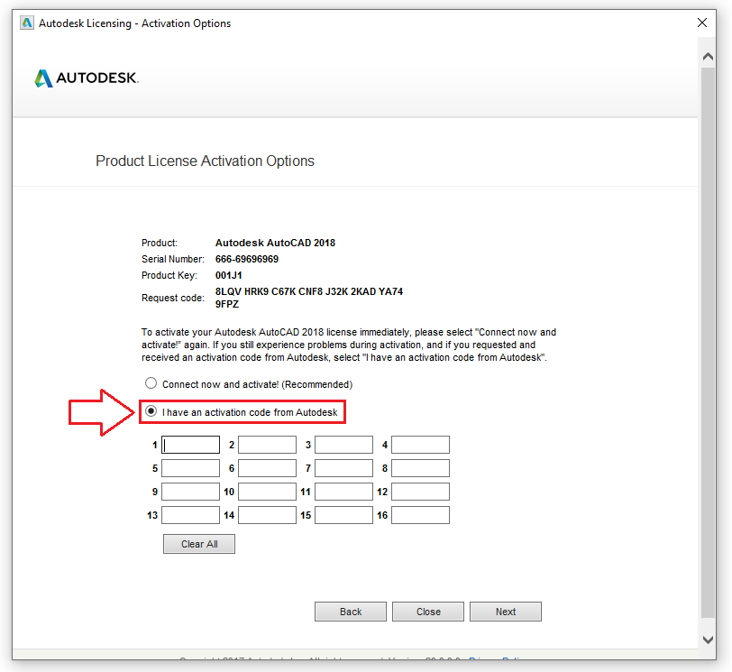Click Product License Activation Options heading
The width and height of the screenshot is (732, 672).
coord(205,161)
